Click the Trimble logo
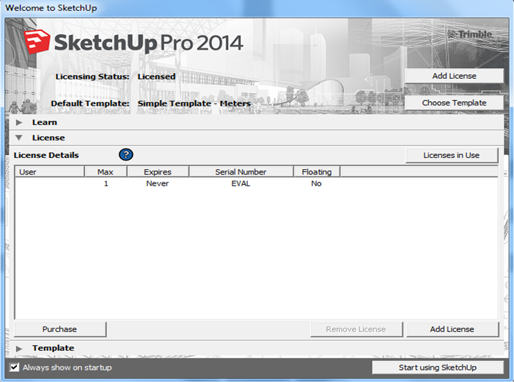514x382 pixels. pyautogui.click(x=470, y=34)
